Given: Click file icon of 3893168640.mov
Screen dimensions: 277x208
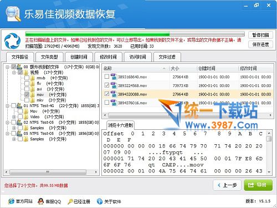Looking at the screenshot, I should click(x=114, y=77).
